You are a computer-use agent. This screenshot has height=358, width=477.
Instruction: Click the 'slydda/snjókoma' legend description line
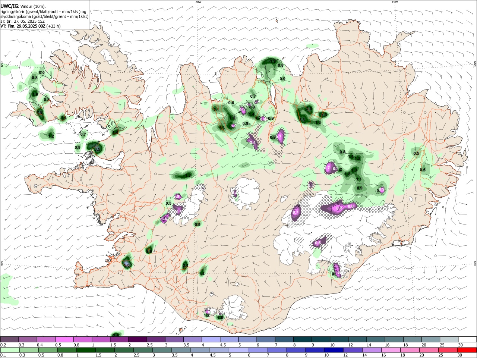click(44, 16)
